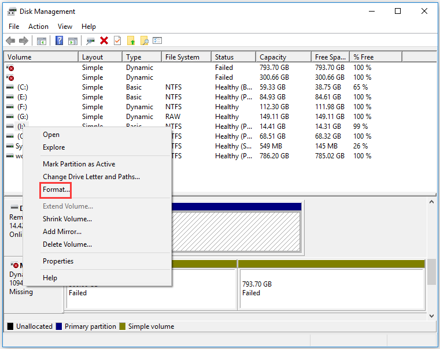
Task: Choose Delete Volume... entry
Action: 67,244
